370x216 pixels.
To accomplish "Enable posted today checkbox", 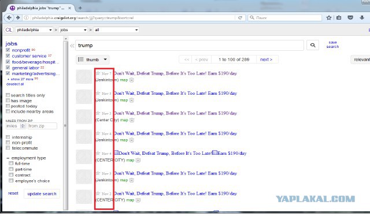I will (8, 106).
